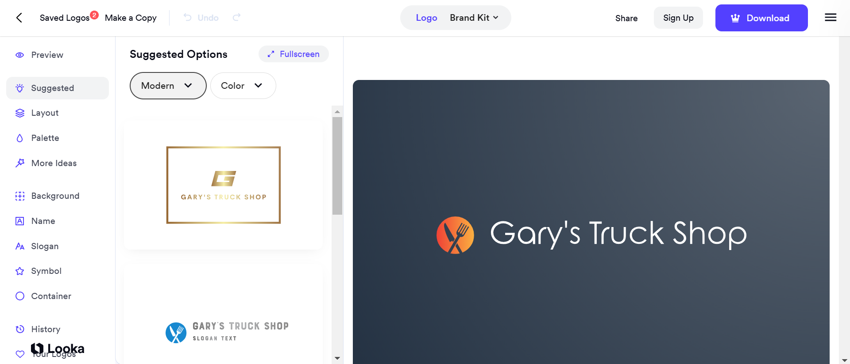Click the fork-and-knife symbol in logo preview
The image size is (850, 364).
455,235
